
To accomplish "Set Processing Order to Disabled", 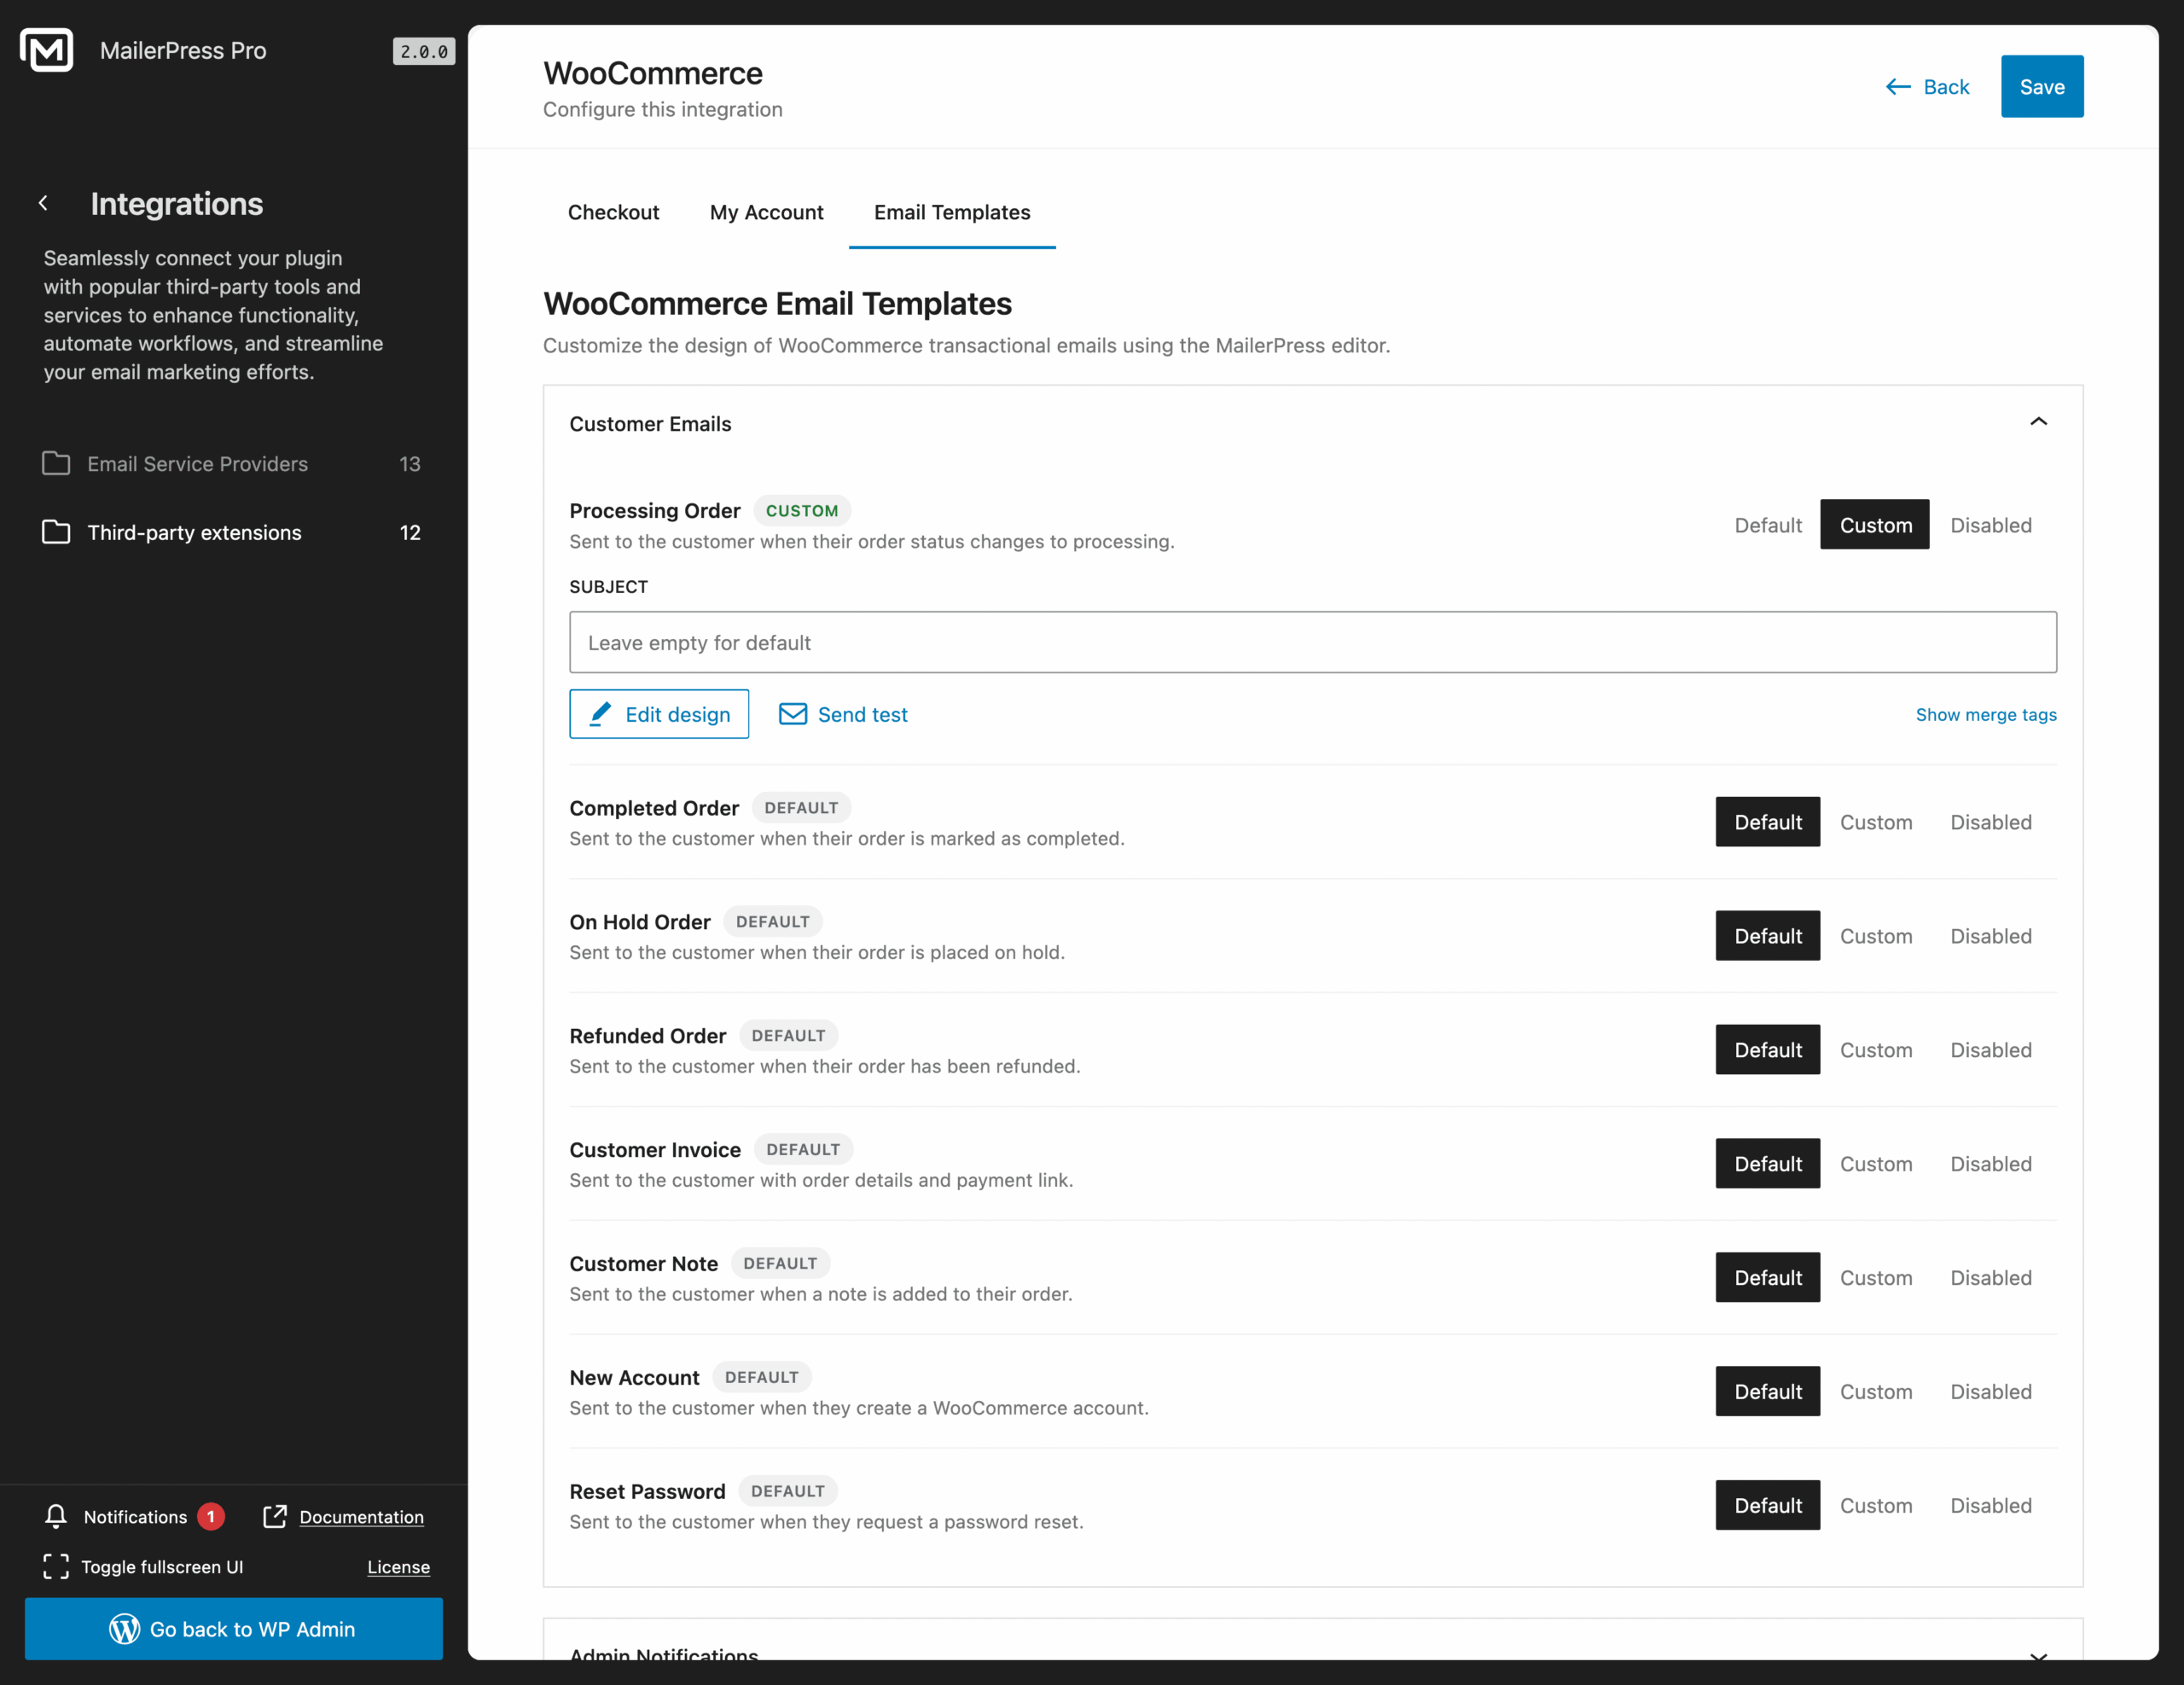I will click(x=1991, y=525).
